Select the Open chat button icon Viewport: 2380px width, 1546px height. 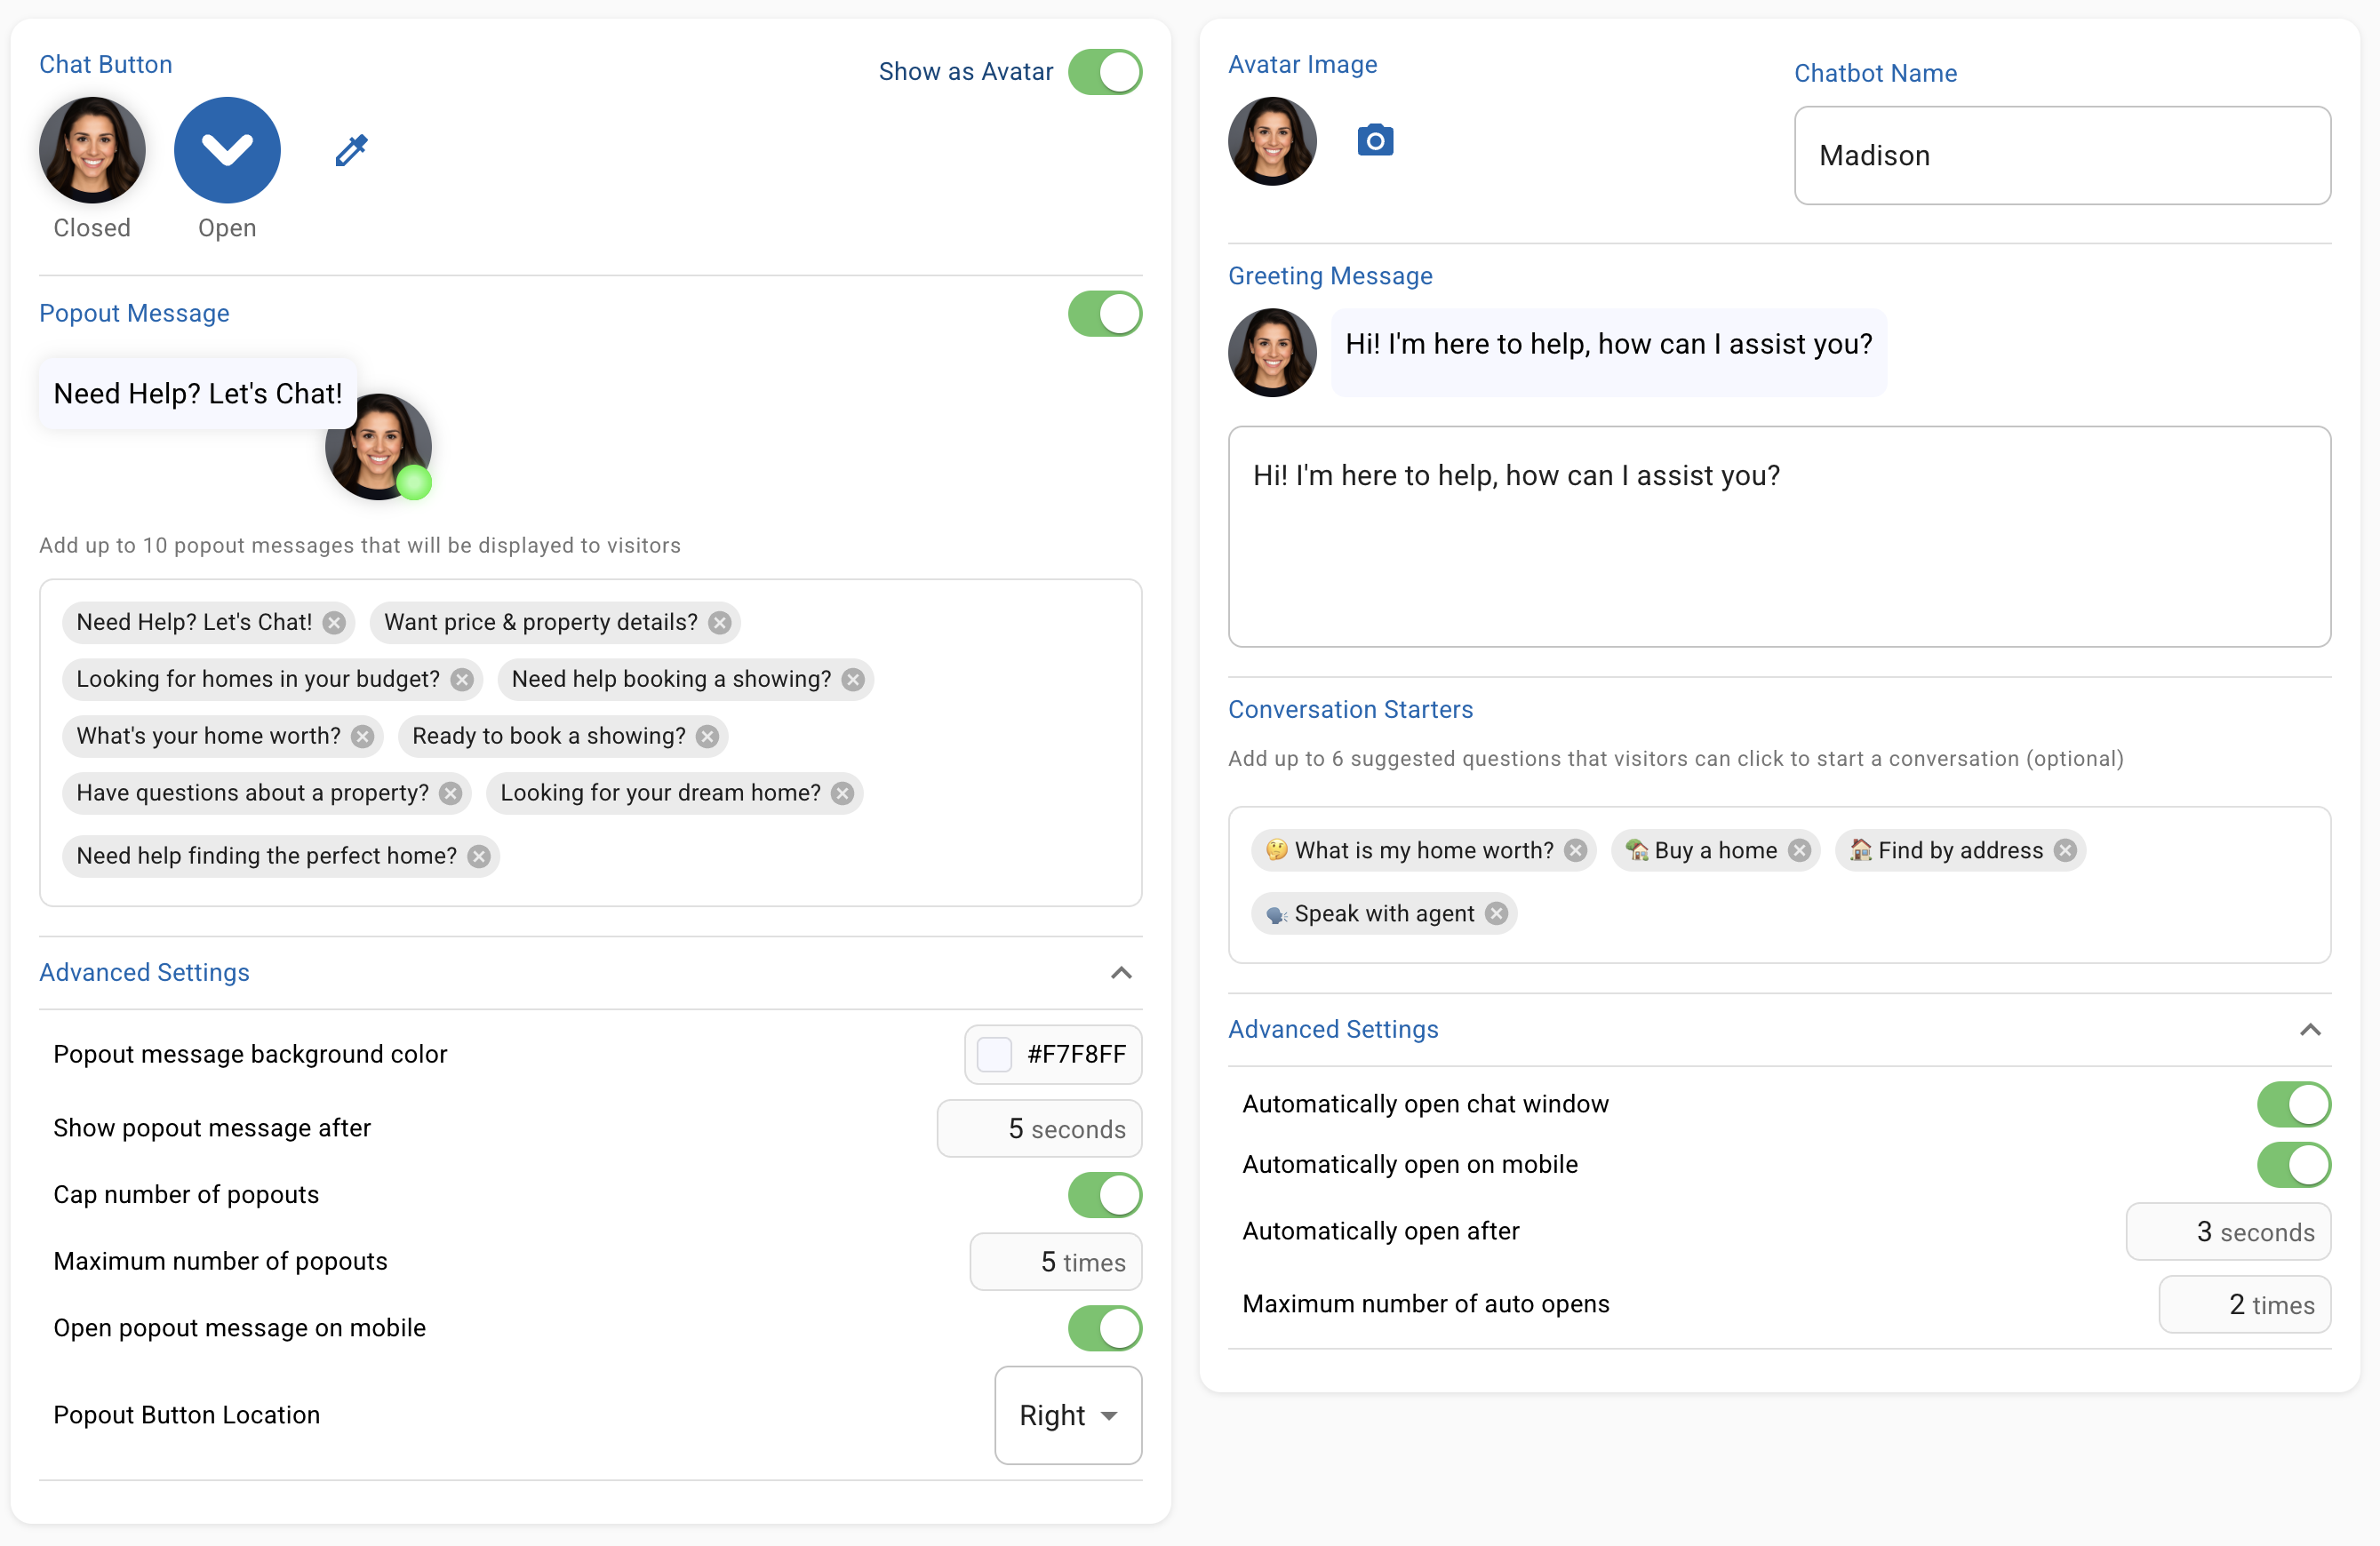click(x=227, y=150)
